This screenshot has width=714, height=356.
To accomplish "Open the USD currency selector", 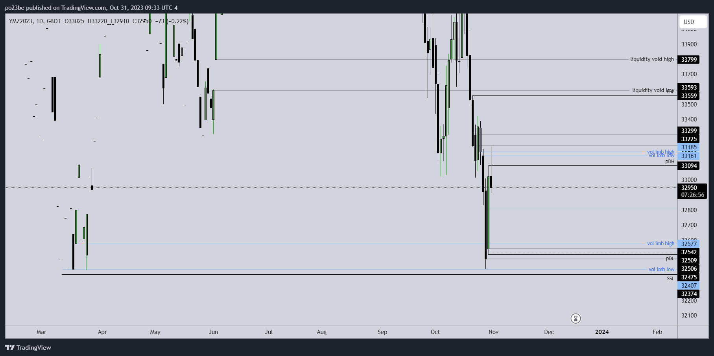I will [x=692, y=22].
